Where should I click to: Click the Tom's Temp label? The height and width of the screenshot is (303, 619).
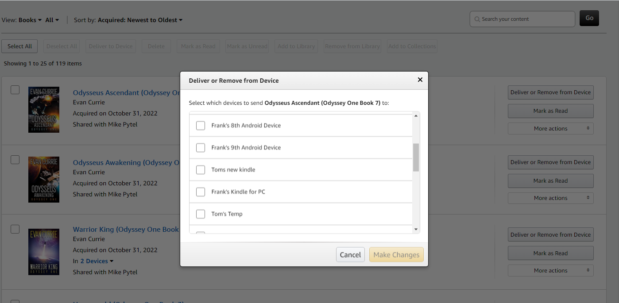[x=227, y=214]
